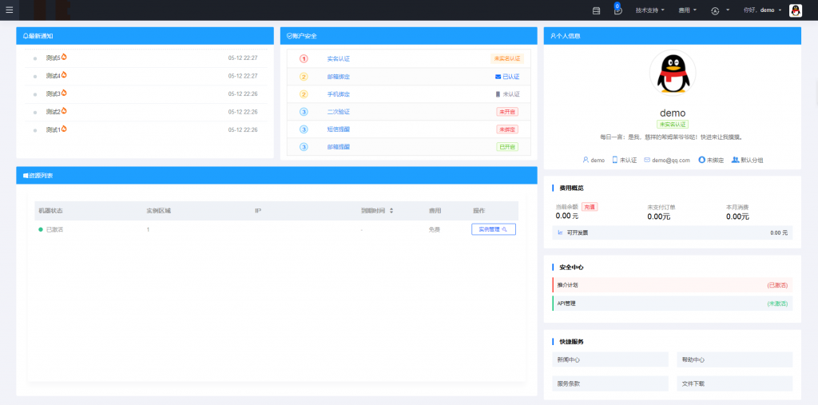Viewport: 818px width, 405px height.
Task: Expand the 费用 dropdown menu
Action: (x=688, y=10)
